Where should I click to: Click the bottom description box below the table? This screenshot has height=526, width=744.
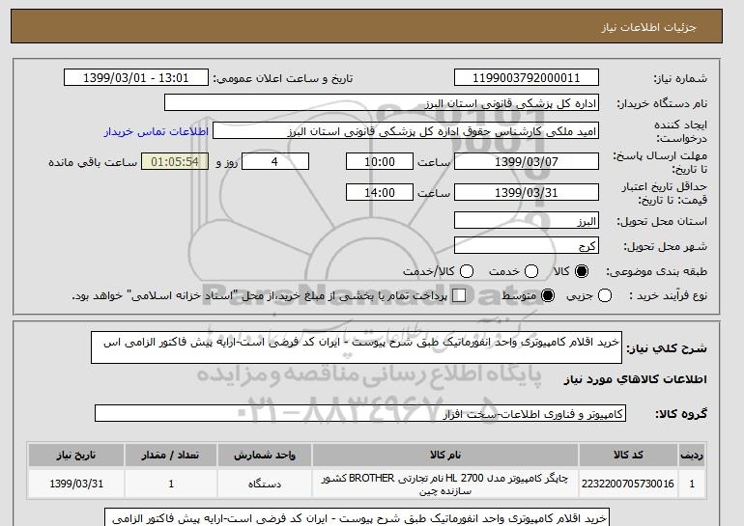click(357, 517)
